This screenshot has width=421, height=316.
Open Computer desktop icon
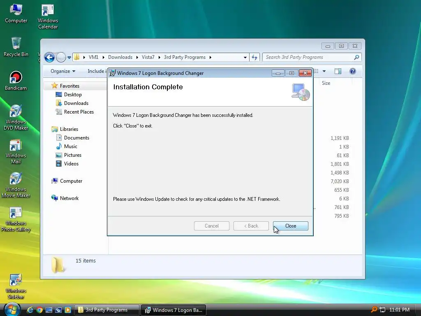click(x=16, y=14)
